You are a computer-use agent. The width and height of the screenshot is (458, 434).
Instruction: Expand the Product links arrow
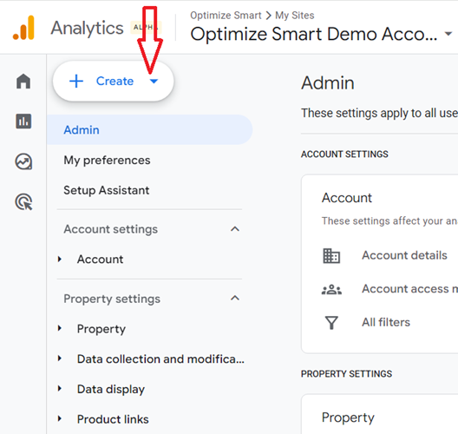click(60, 418)
